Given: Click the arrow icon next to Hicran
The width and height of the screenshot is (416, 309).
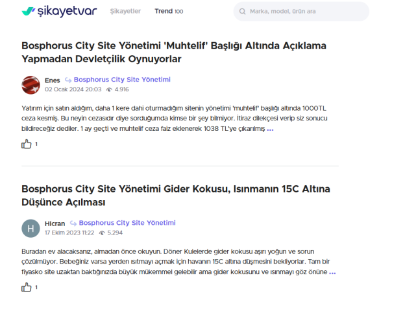Looking at the screenshot, I should pyautogui.click(x=73, y=223).
